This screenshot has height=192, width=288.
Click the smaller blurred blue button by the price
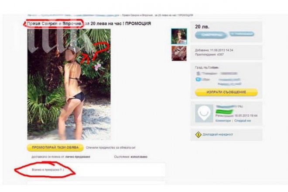click(242, 34)
